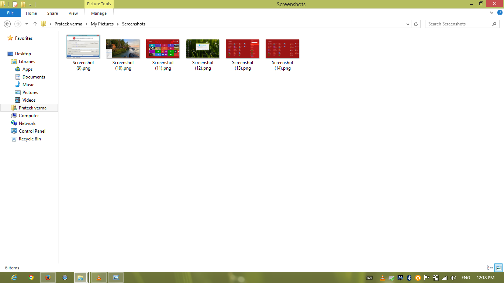
Task: Click the network signal tray icon
Action: [445, 278]
